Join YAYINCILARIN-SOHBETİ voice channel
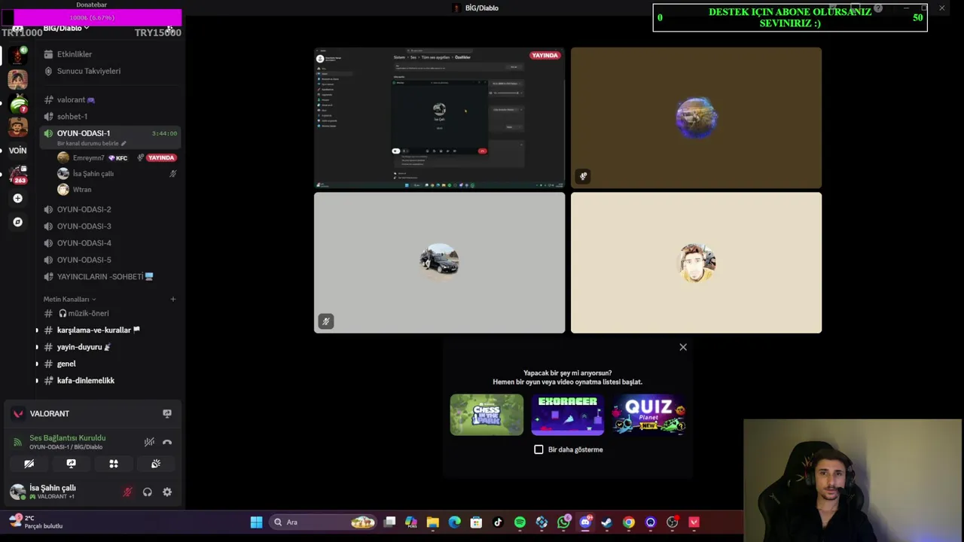Viewport: 964px width, 542px height. 111,276
